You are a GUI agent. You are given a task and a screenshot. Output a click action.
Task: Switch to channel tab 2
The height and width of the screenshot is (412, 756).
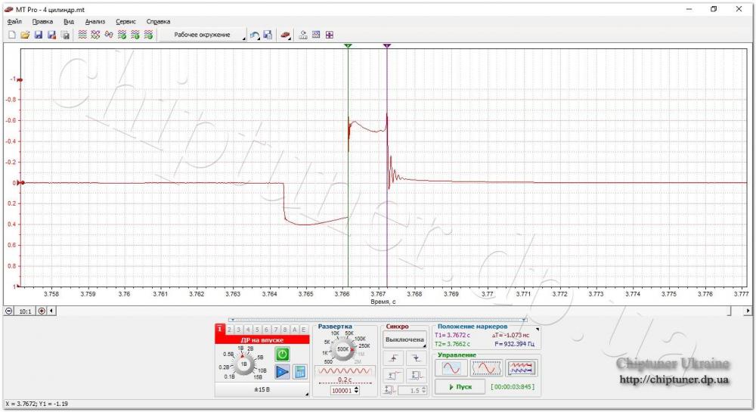tap(230, 330)
